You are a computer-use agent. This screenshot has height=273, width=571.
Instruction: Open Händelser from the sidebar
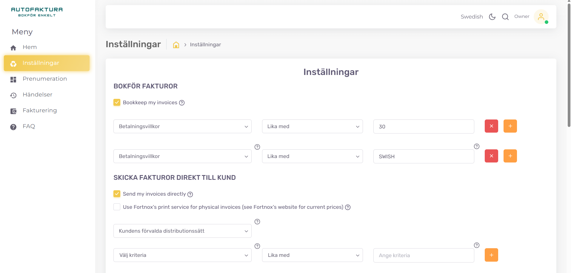(x=38, y=95)
